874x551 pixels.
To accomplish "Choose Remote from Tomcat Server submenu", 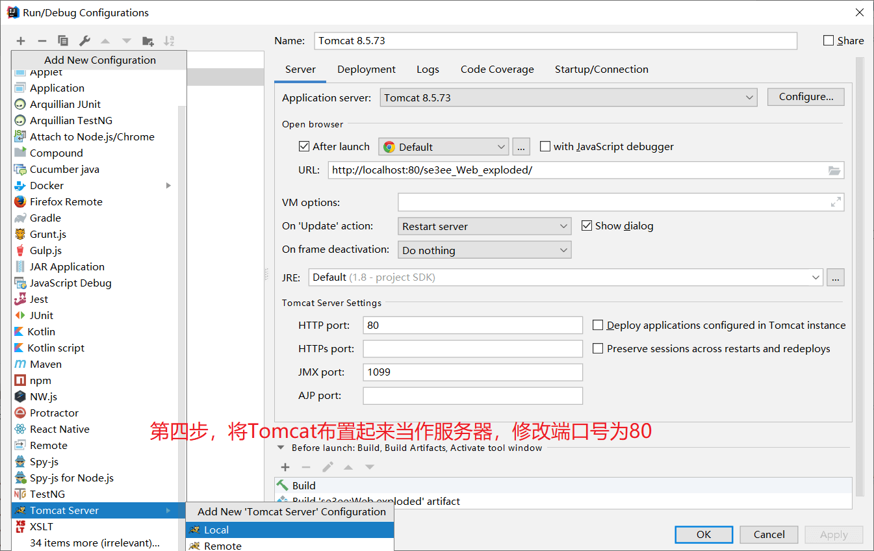I will pos(290,545).
